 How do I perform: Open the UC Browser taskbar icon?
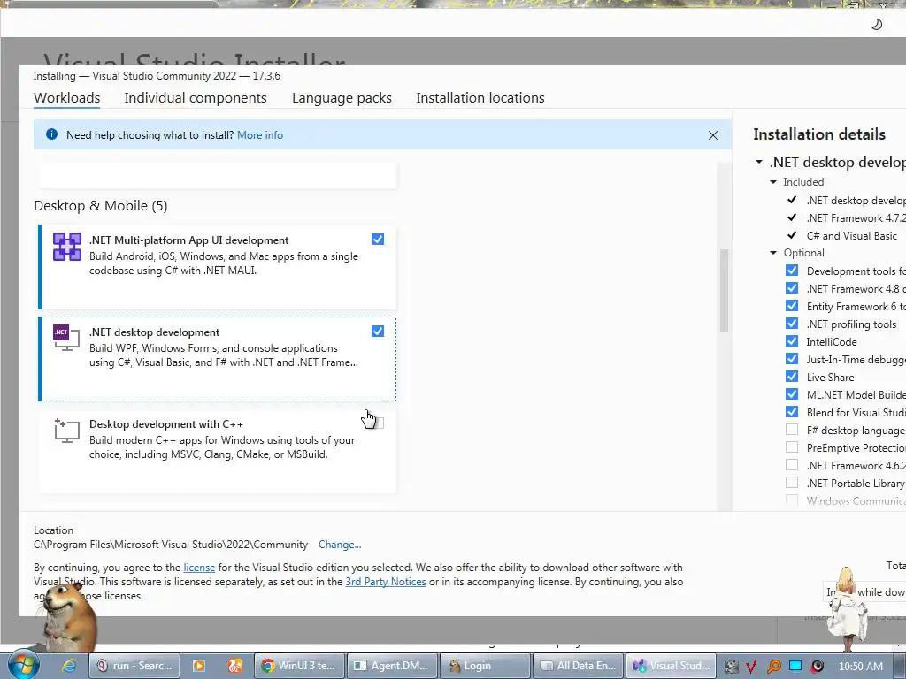click(x=234, y=666)
